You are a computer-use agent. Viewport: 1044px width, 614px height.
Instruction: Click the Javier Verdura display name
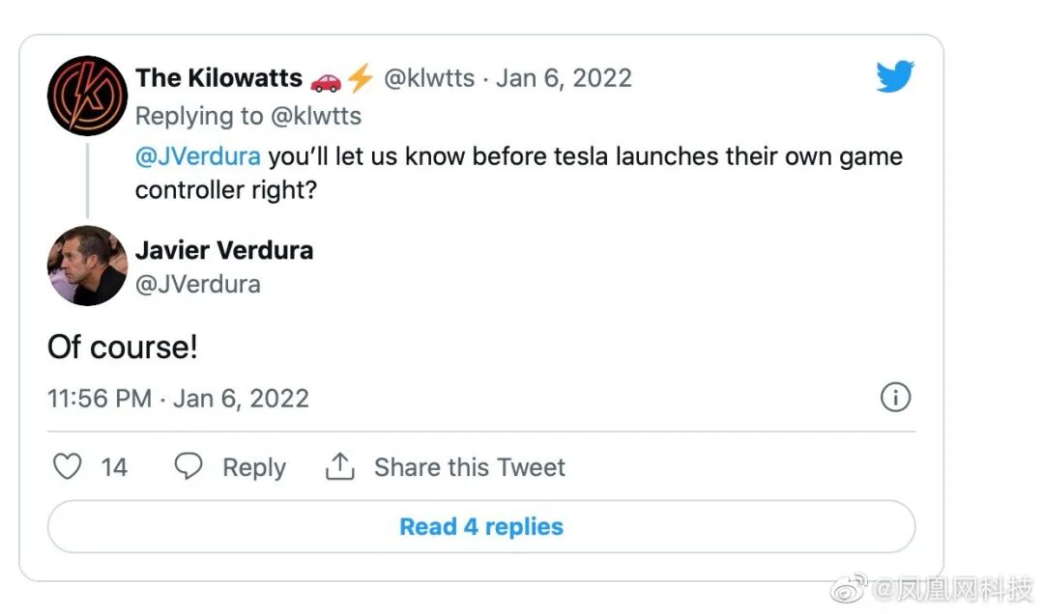click(224, 250)
